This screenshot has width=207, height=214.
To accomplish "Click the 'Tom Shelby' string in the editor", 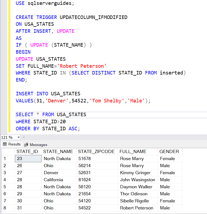I will [x=107, y=101].
